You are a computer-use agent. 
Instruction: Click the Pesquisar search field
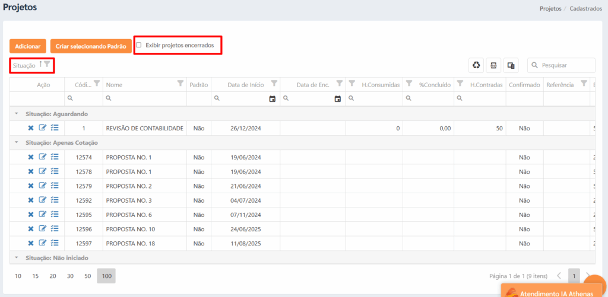pyautogui.click(x=561, y=65)
